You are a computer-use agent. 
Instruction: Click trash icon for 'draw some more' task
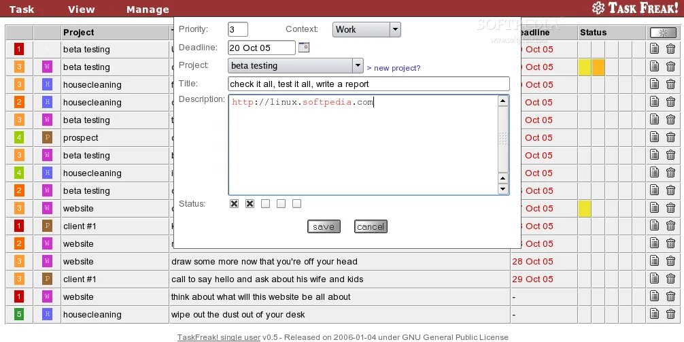(670, 261)
